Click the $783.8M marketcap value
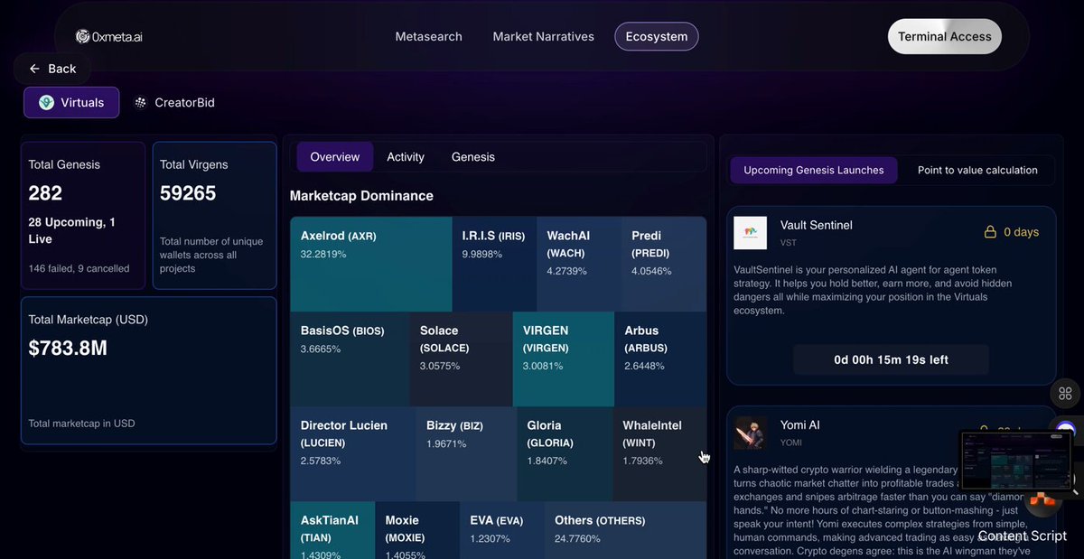 tap(68, 348)
